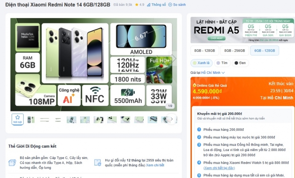Click the 12-month exchange warranty icon
295x178 pixels.
coord(98,162)
